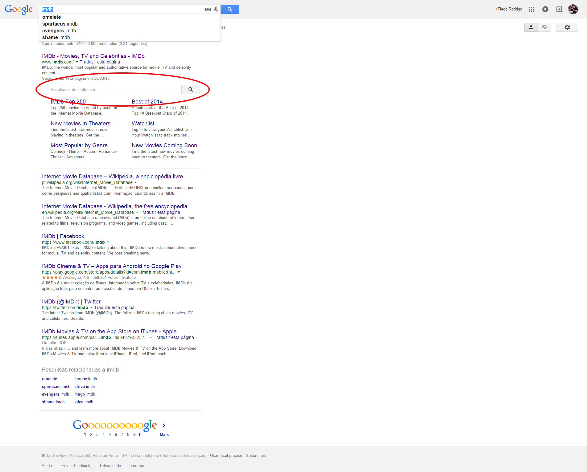587x472 pixels.
Task: Click the 'Resultados de imdb.com' search field
Action: click(x=115, y=89)
